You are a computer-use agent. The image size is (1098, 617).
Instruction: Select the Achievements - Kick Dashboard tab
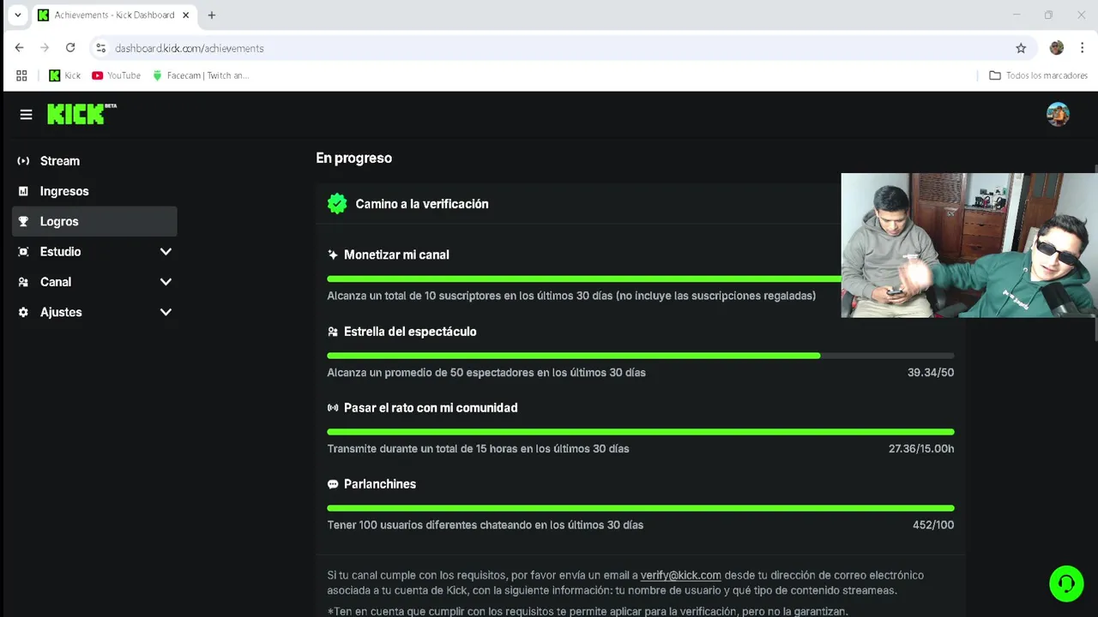(114, 15)
